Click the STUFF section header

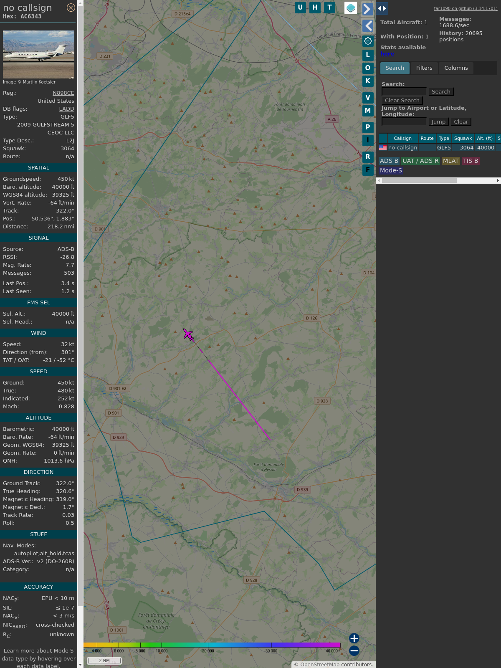coord(38,534)
